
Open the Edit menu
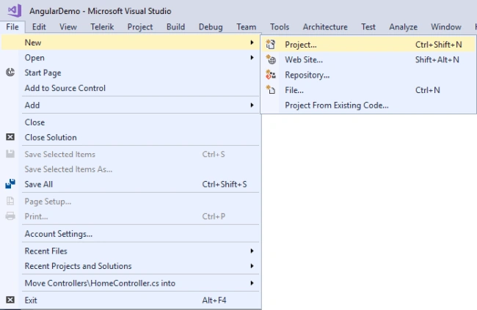point(39,26)
